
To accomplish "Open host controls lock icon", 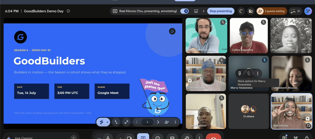I will point(307,137).
